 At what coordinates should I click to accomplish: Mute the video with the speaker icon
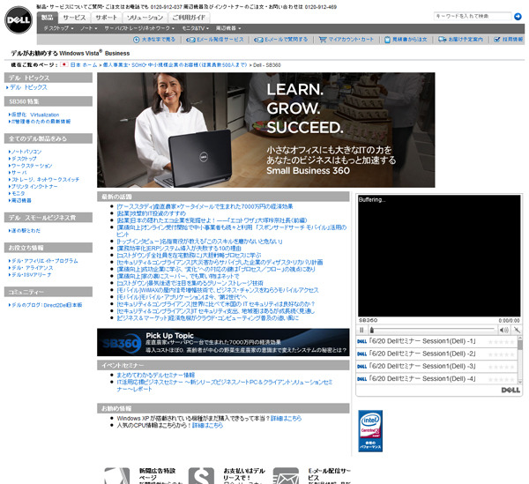click(x=503, y=330)
